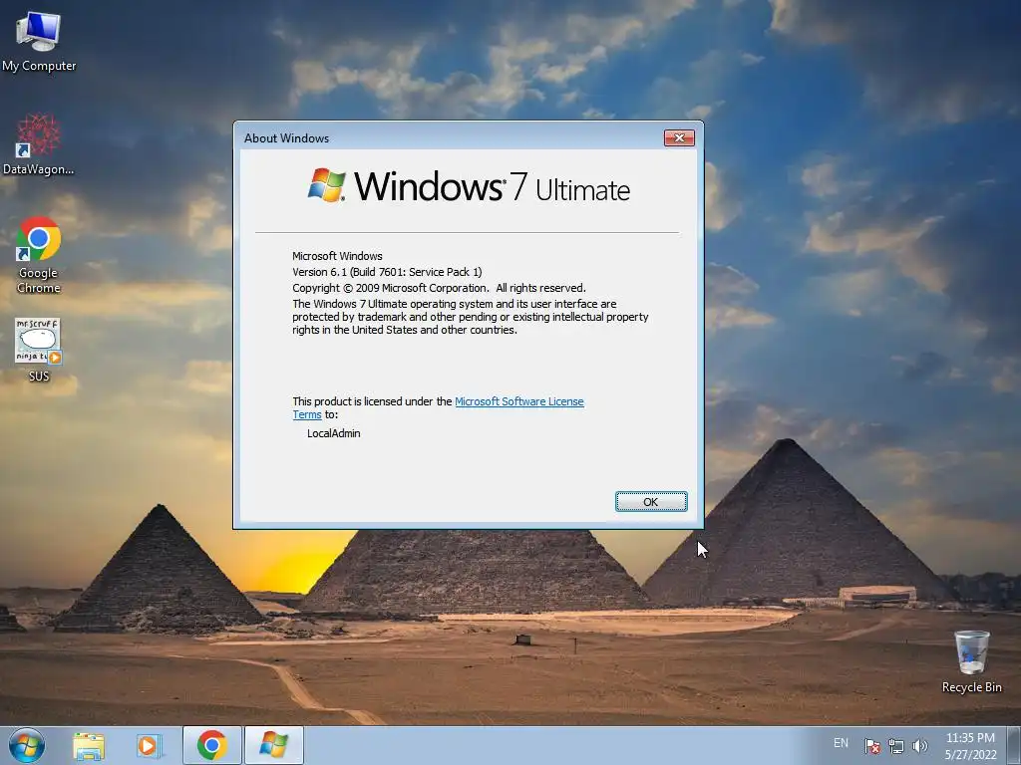Click the Microsoft Windows text line
This screenshot has width=1021, height=765.
[x=337, y=256]
